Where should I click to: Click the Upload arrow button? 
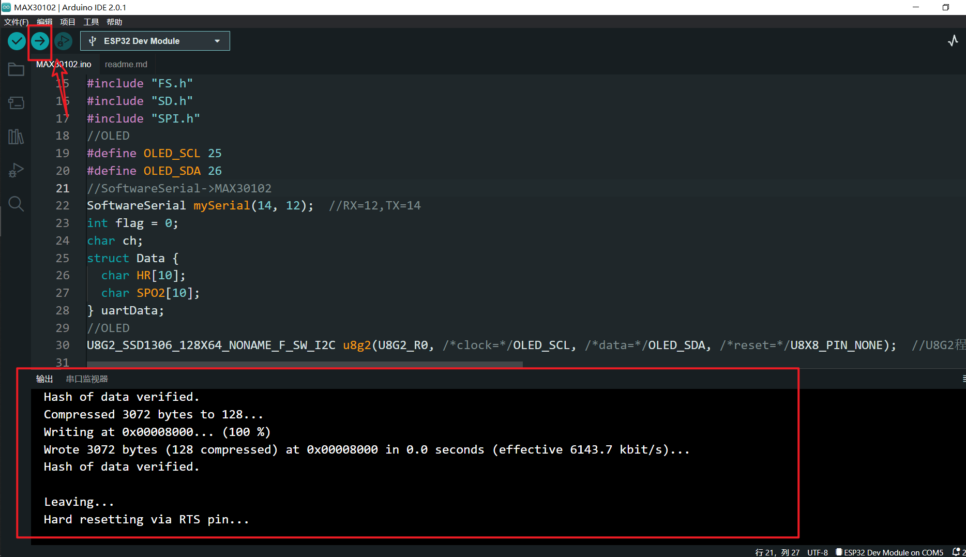point(40,41)
